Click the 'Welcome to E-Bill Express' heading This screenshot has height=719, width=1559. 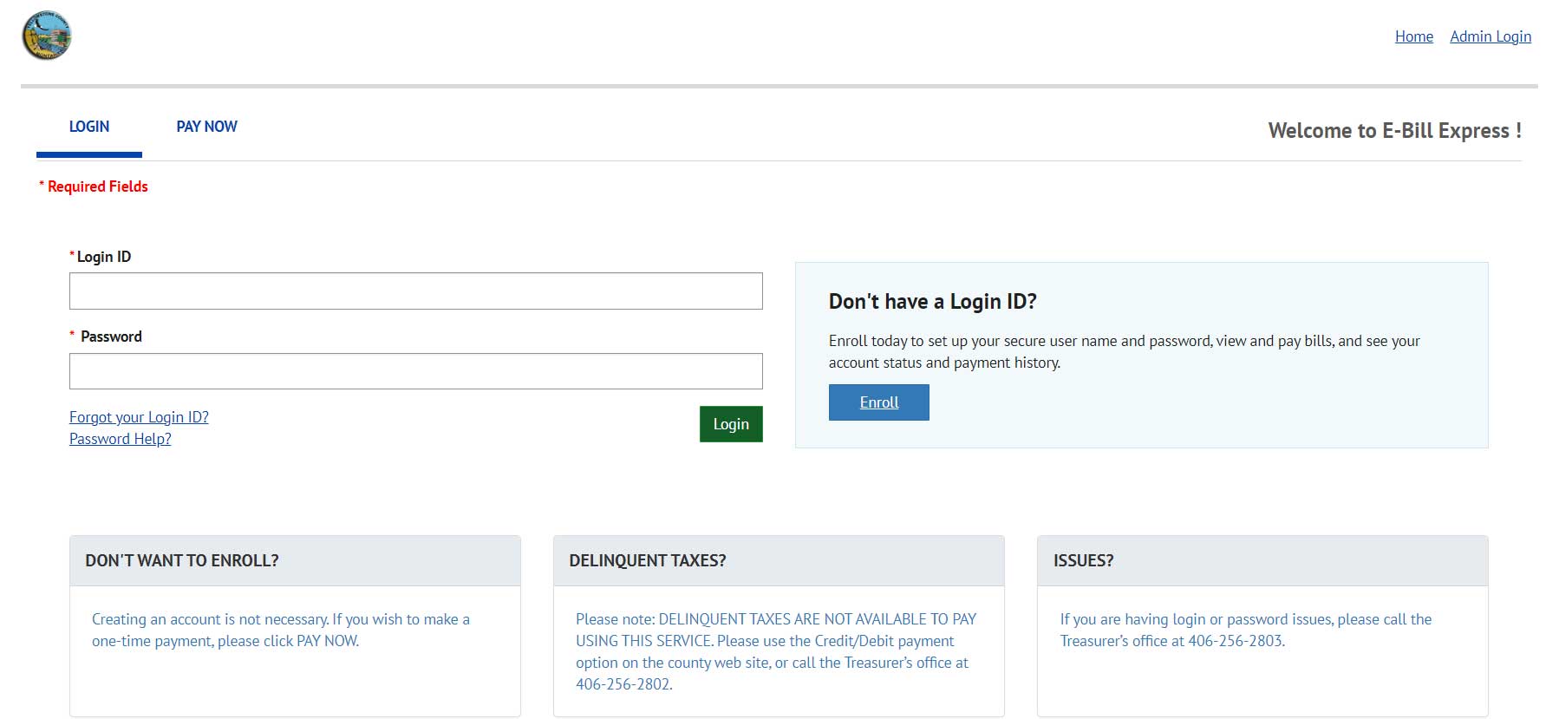click(1393, 131)
